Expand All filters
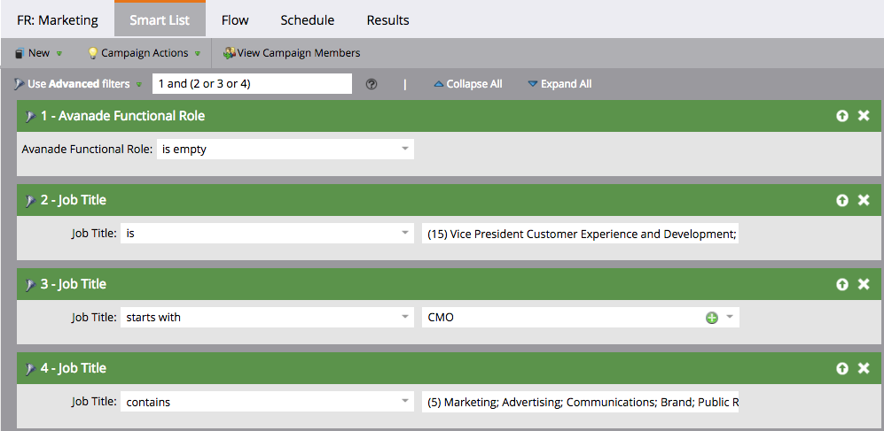884x431 pixels. tap(559, 84)
